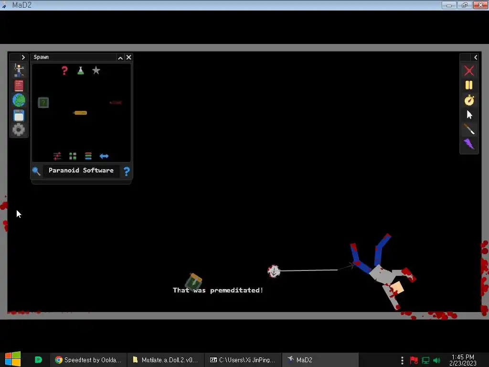Select the gray star favorites category
Screen dimensions: 489x367
[x=96, y=70]
